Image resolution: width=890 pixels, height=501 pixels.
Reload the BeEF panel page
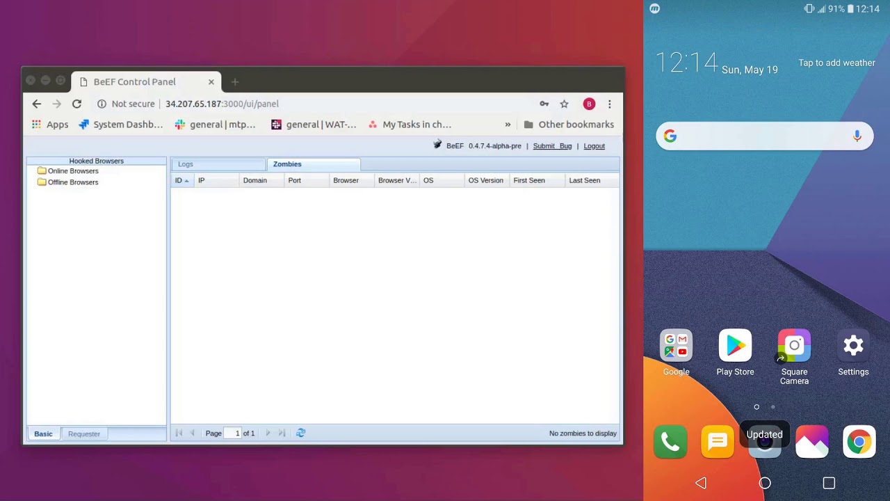76,104
